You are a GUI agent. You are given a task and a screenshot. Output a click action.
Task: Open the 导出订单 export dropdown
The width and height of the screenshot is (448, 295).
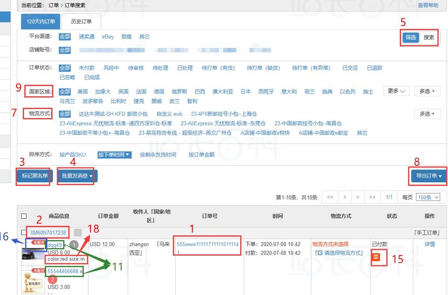click(x=428, y=176)
